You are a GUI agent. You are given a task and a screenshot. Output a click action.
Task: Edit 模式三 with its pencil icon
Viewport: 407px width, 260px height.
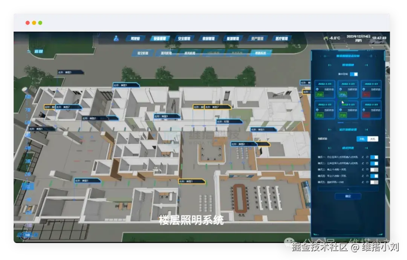363,170
